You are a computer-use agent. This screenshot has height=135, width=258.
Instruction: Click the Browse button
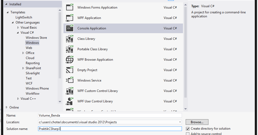197,122
